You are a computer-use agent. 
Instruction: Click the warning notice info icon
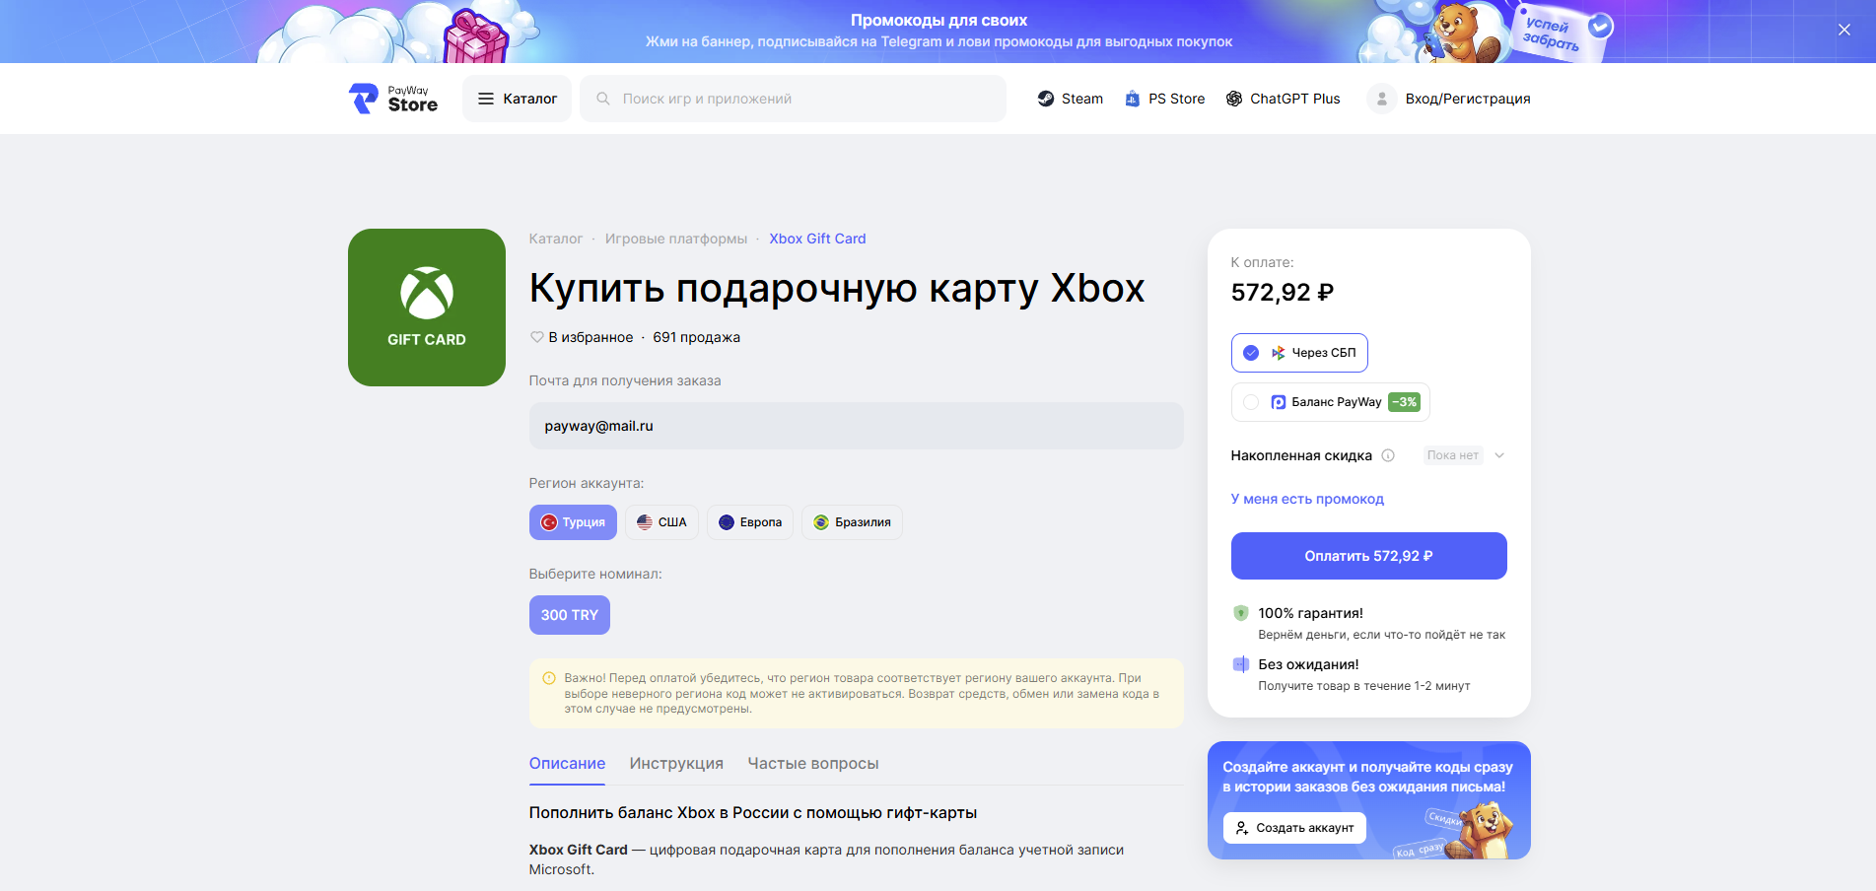549,678
